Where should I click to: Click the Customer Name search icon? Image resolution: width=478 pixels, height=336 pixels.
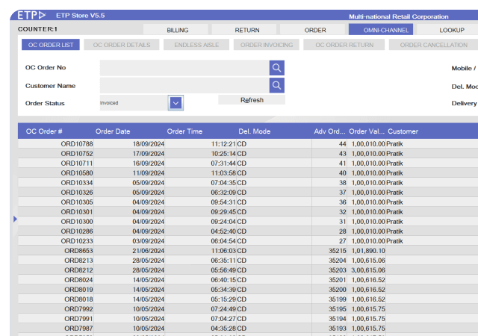277,85
